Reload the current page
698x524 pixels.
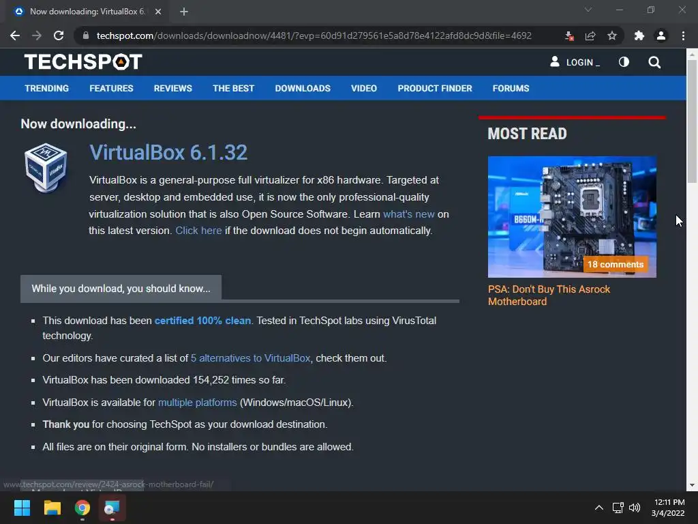coord(59,35)
